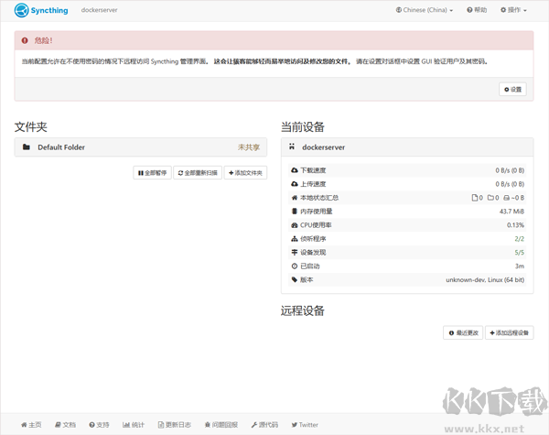This screenshot has height=435, width=549.
Task: Click the upload rate cloud icon
Action: pyautogui.click(x=295, y=184)
